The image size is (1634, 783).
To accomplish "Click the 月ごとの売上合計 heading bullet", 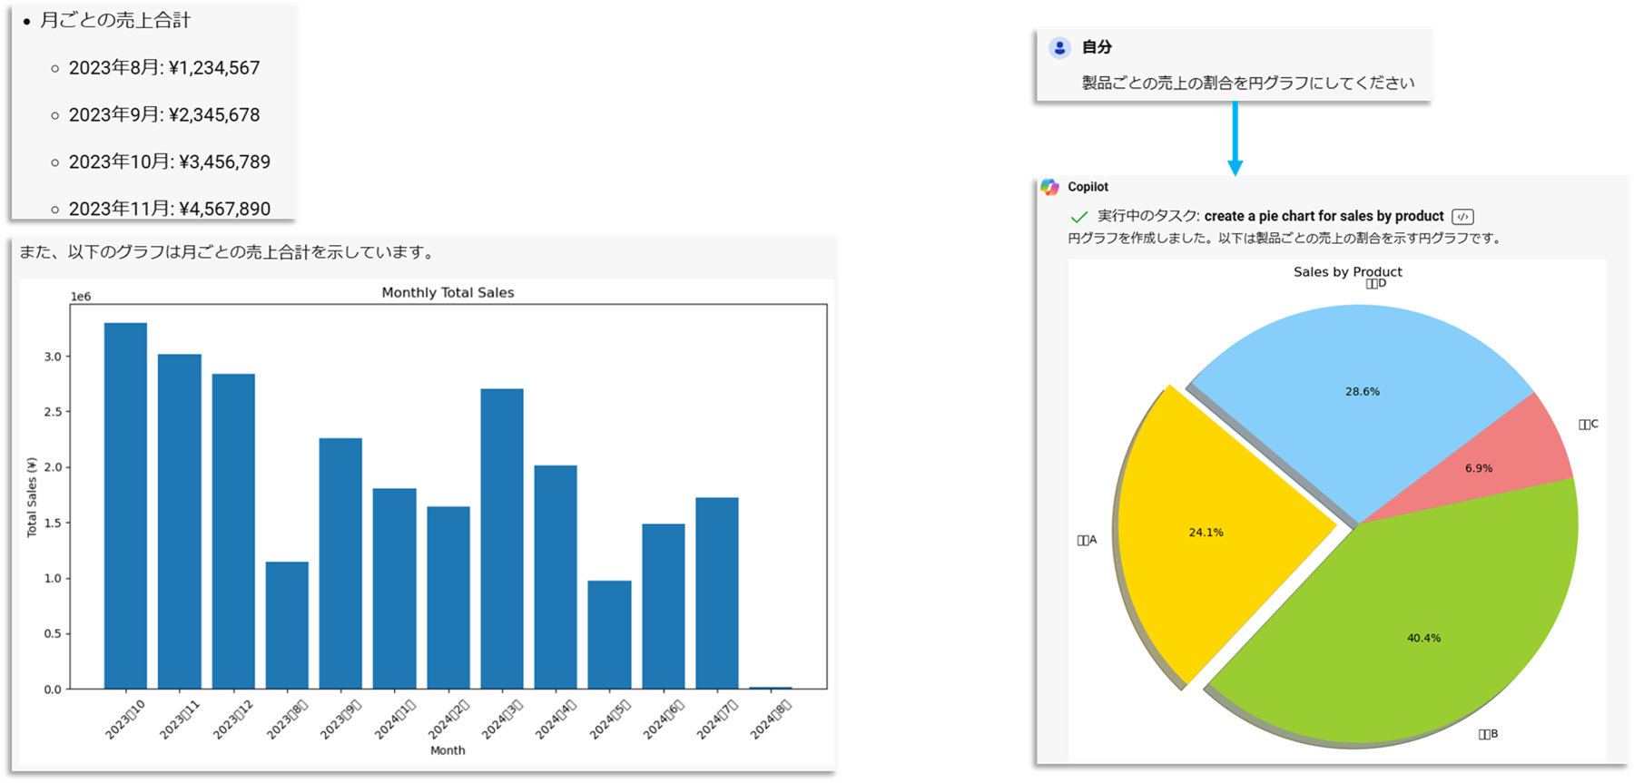I will 115,20.
